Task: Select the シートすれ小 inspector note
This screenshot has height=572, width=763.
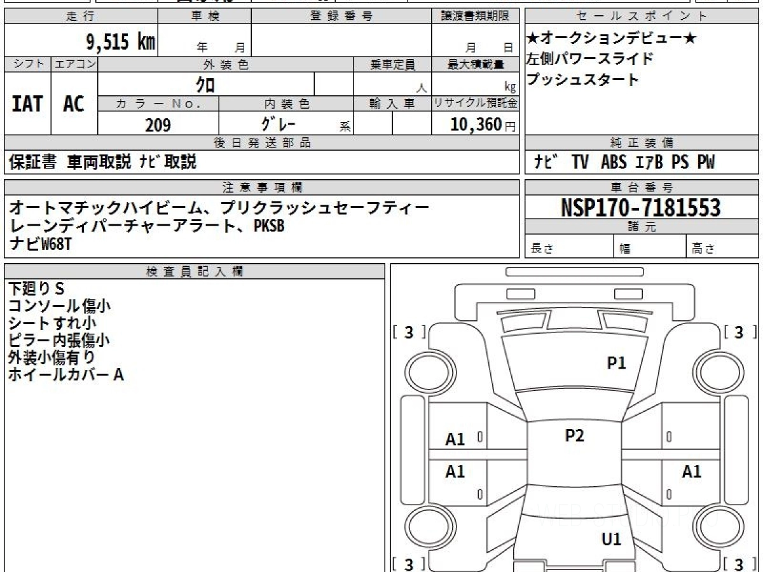Action: click(x=52, y=323)
